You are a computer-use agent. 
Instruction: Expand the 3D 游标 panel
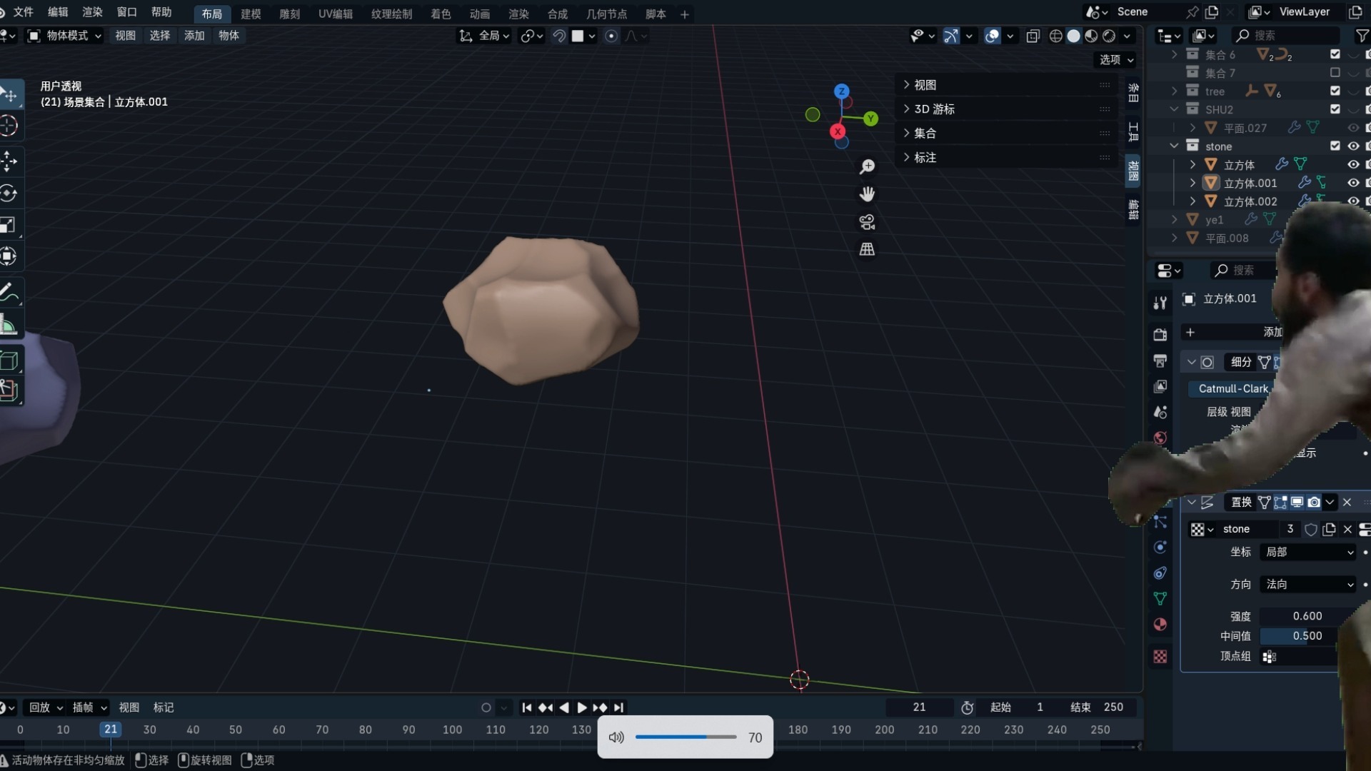coord(1007,109)
